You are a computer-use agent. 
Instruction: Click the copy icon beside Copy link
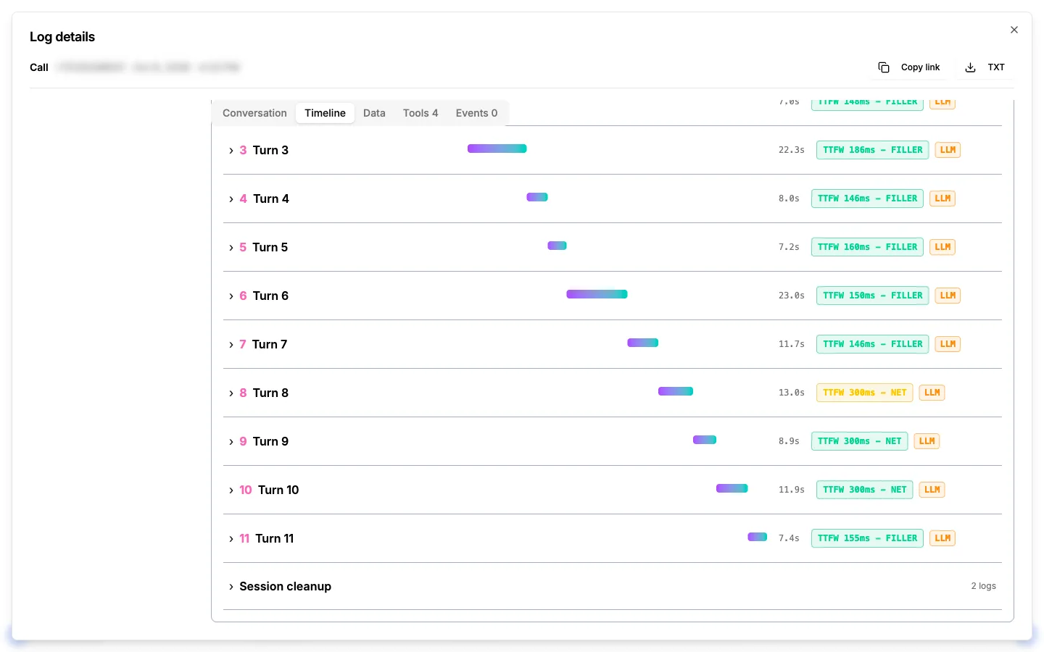tap(884, 67)
